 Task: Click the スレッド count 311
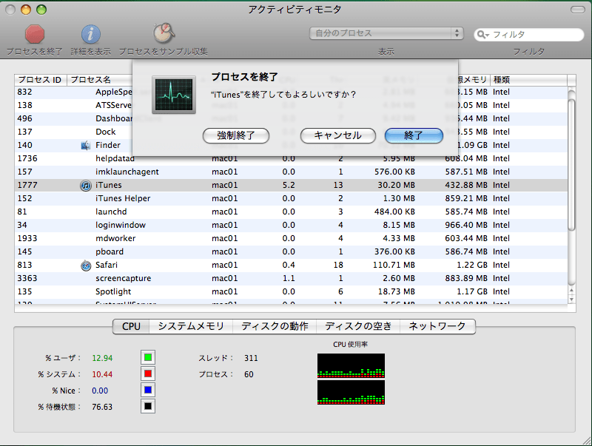[x=251, y=358]
